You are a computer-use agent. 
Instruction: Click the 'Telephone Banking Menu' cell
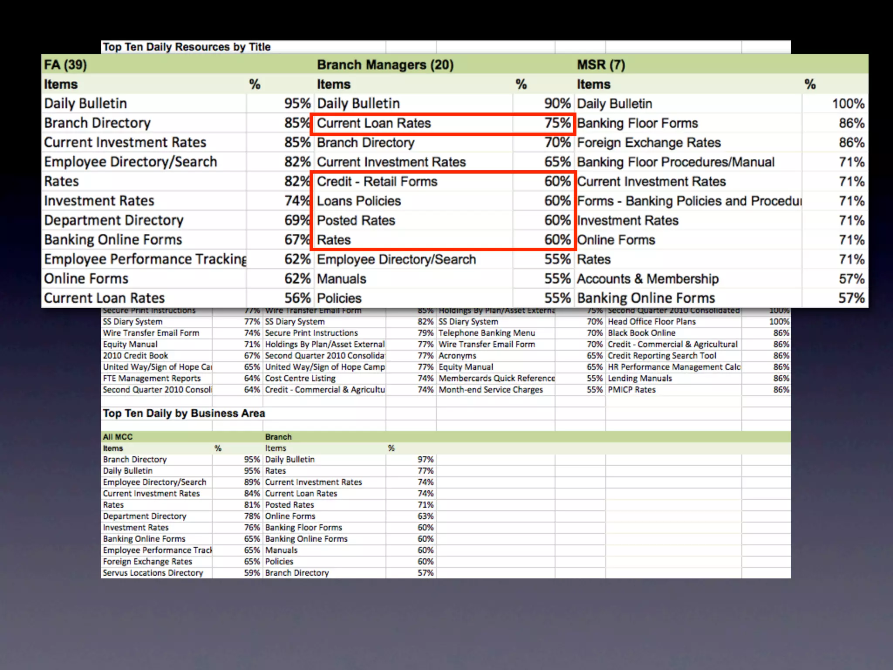(x=487, y=333)
